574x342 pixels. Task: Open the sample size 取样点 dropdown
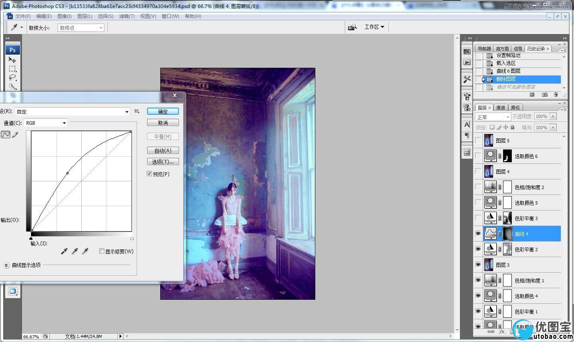coord(81,28)
